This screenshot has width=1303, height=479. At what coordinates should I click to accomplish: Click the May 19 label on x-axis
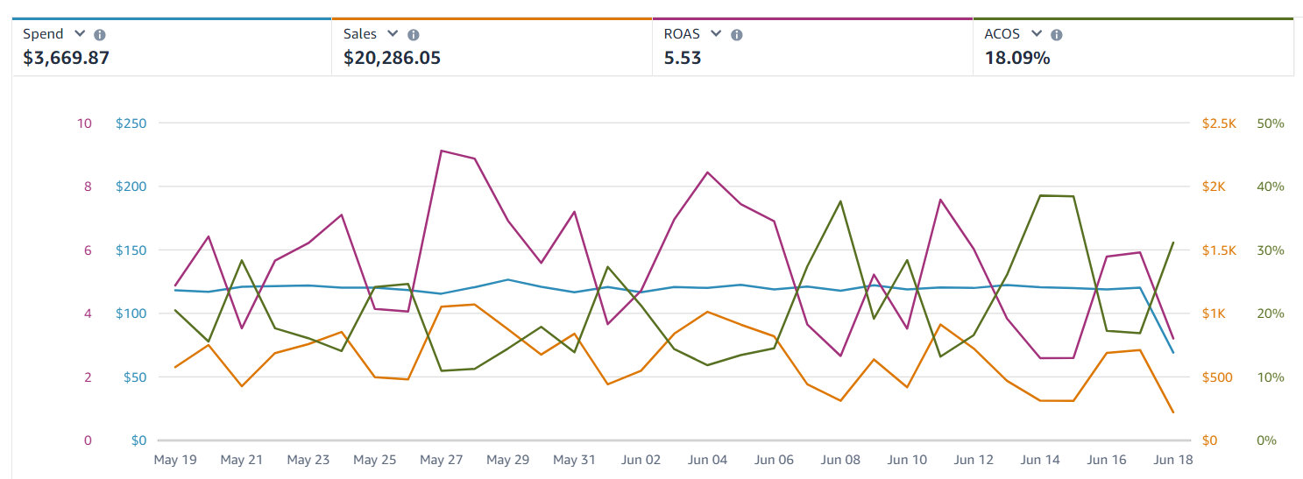tap(175, 460)
